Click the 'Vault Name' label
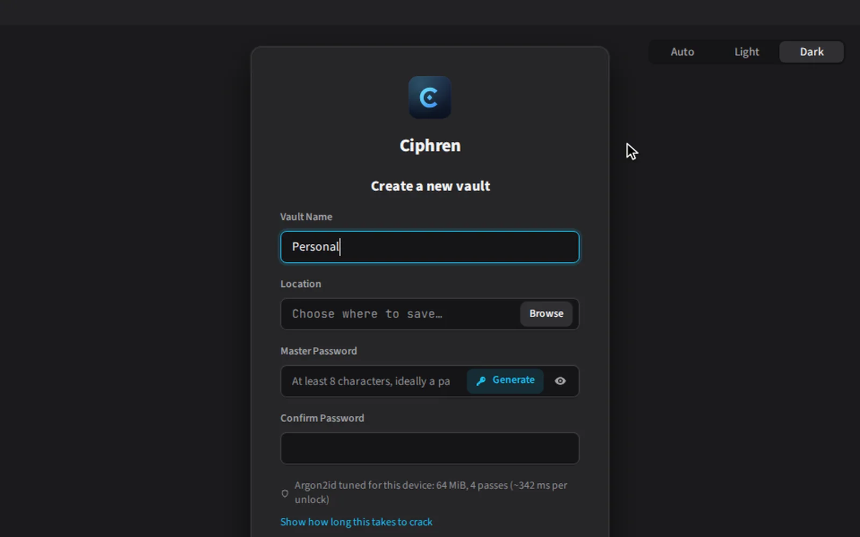Image resolution: width=860 pixels, height=537 pixels. click(x=306, y=217)
